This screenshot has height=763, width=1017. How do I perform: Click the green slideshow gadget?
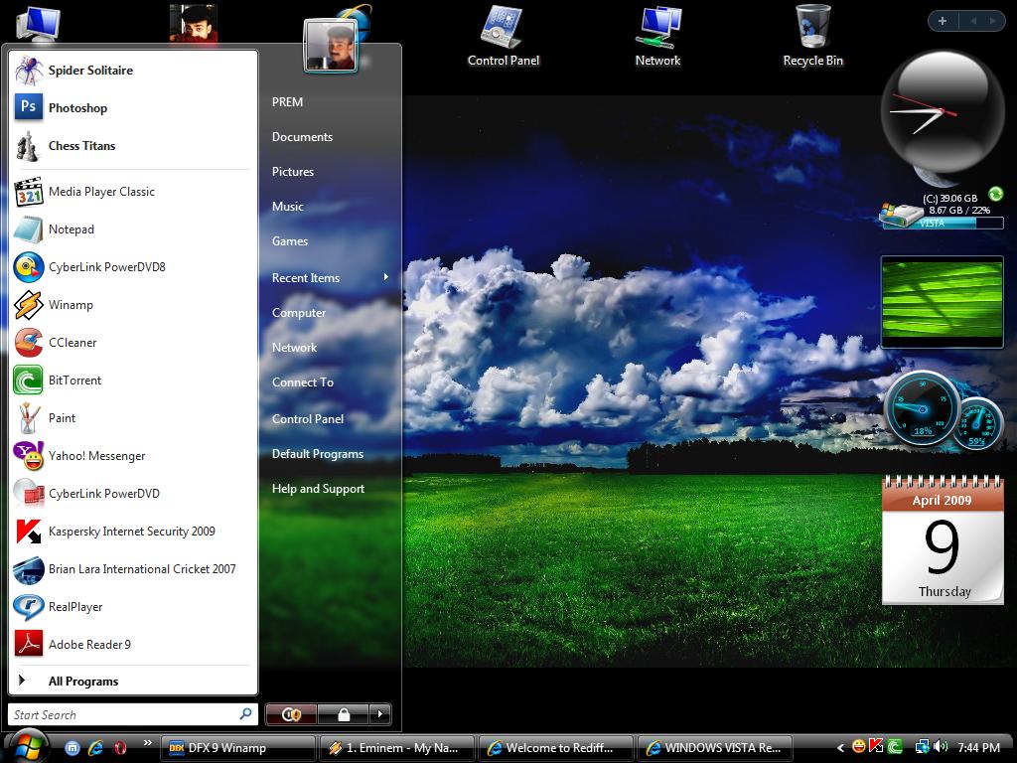[942, 302]
